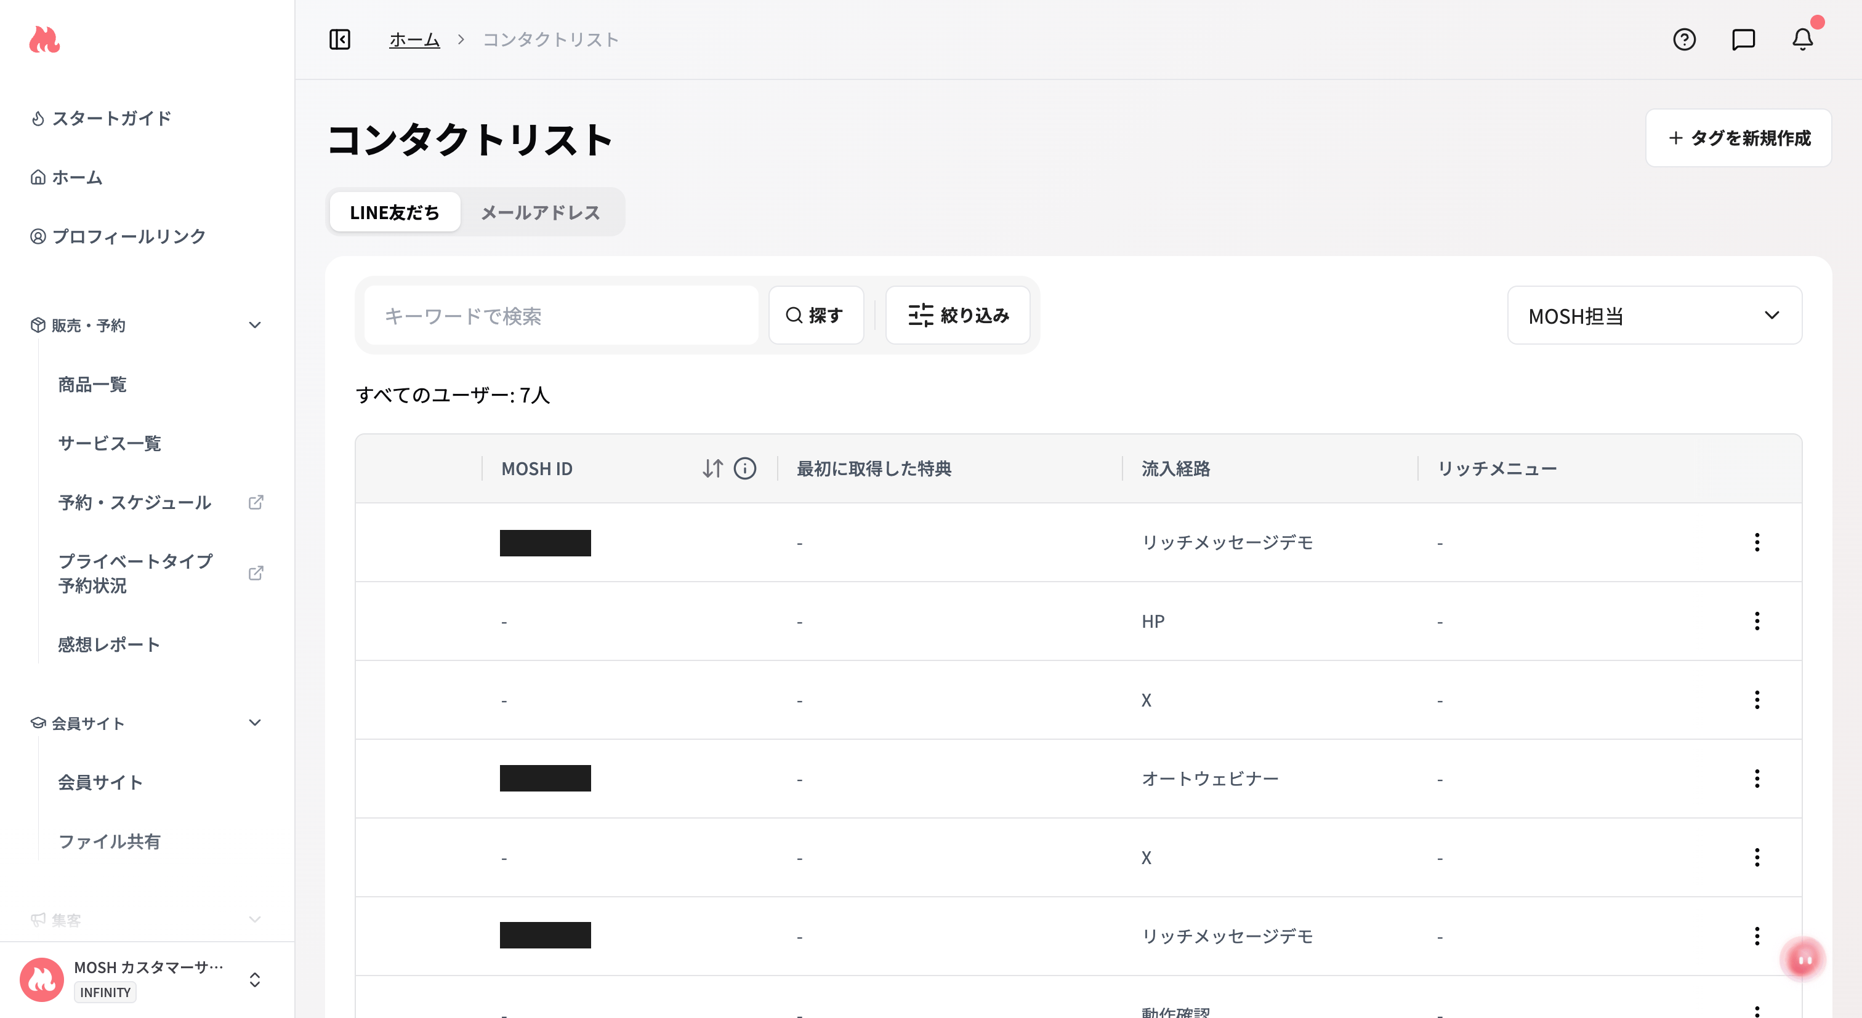Open 商品一覧 in the sidebar
This screenshot has height=1018, width=1862.
(x=92, y=385)
